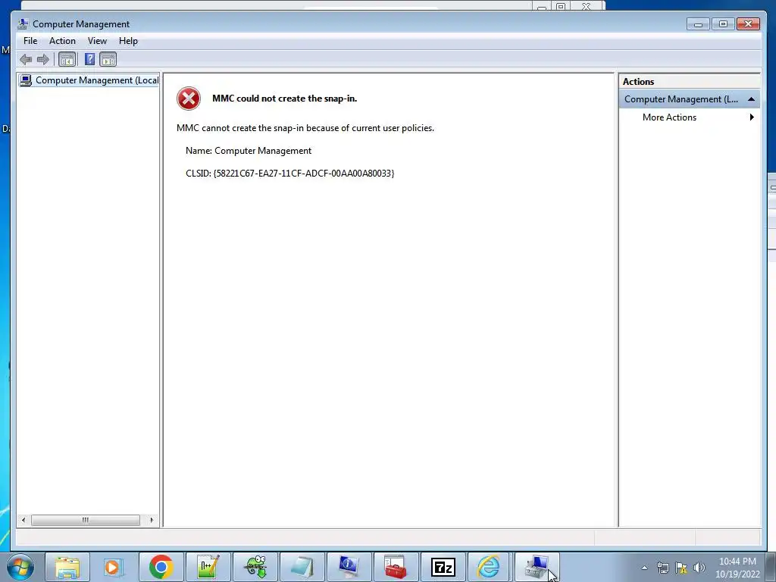Open the View menu
This screenshot has height=582, width=776.
click(x=97, y=41)
